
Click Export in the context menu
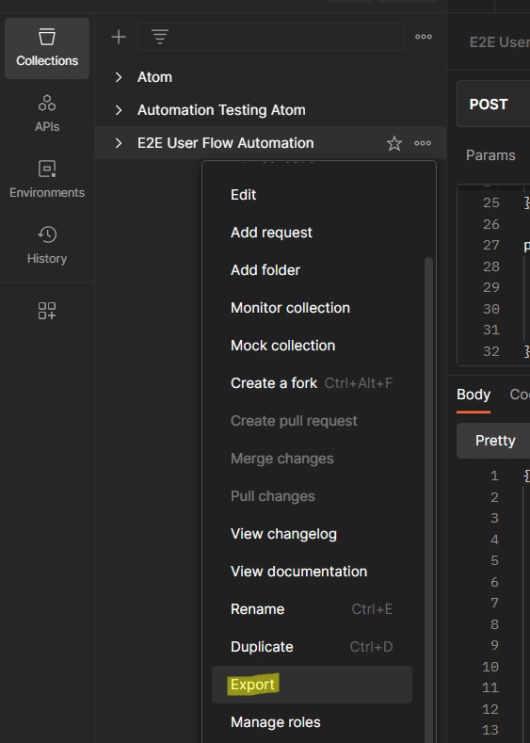point(312,685)
